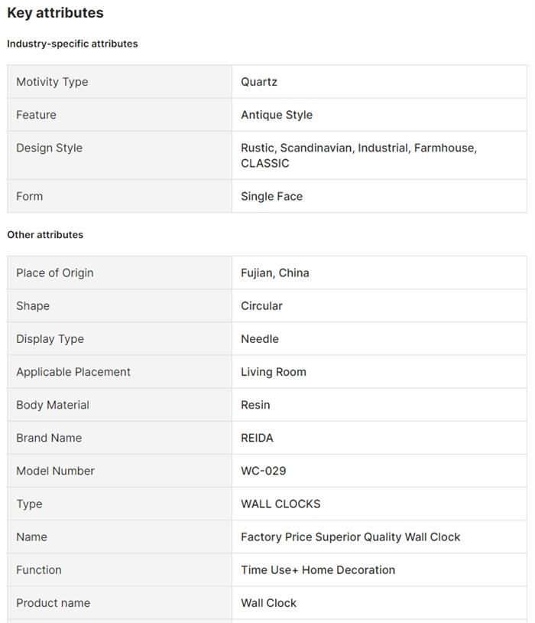This screenshot has width=535, height=623.
Task: Select the "WC-029" model number value
Action: (264, 471)
